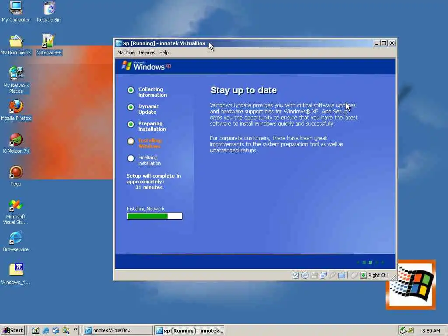448x336 pixels.
Task: Select the Collecting information step radio
Action: [130, 90]
